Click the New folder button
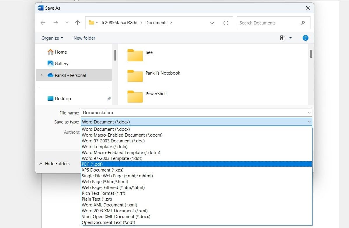Image resolution: width=349 pixels, height=228 pixels. [84, 38]
